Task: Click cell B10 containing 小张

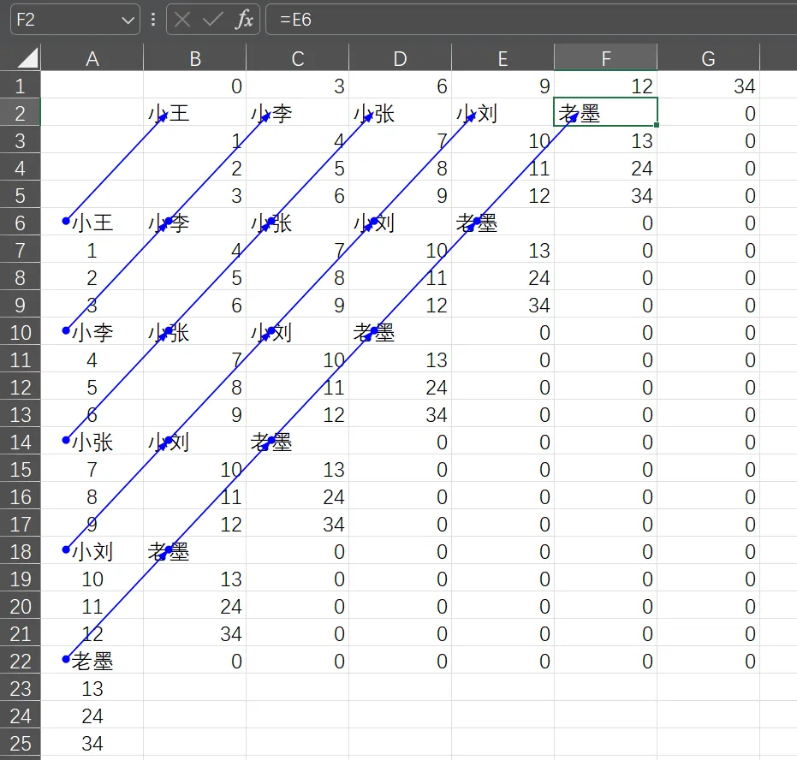Action: (x=194, y=332)
